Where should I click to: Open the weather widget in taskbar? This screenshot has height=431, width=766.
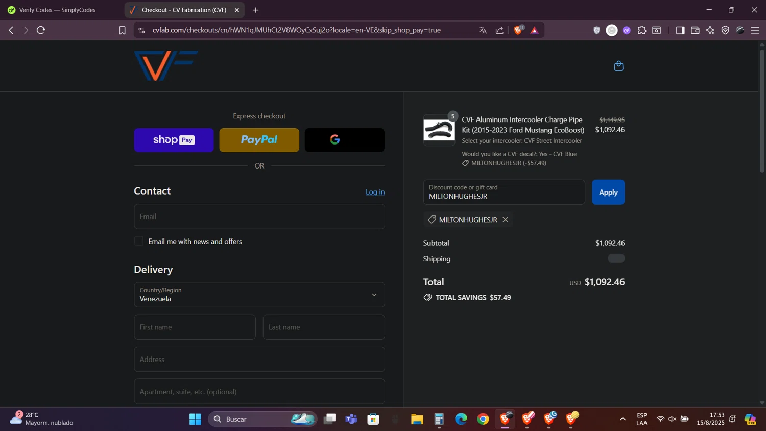point(42,419)
